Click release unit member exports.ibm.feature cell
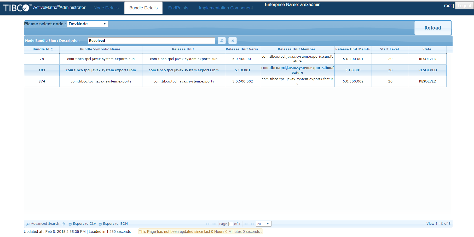Image resolution: width=474 pixels, height=237 pixels. click(297, 70)
